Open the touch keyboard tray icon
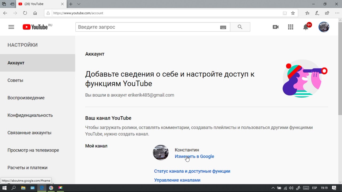The height and width of the screenshot is (192, 342). [306, 188]
